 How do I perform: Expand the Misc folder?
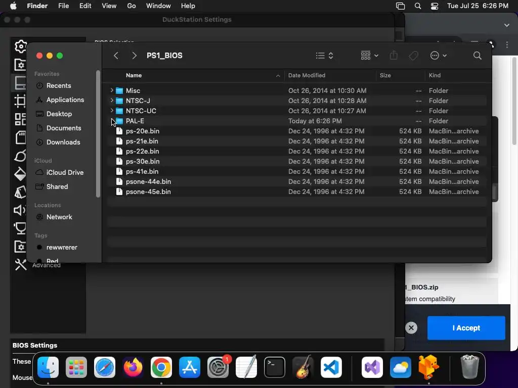[x=112, y=90]
